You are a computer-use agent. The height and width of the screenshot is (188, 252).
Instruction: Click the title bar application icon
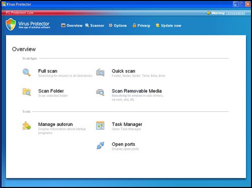tap(4, 4)
